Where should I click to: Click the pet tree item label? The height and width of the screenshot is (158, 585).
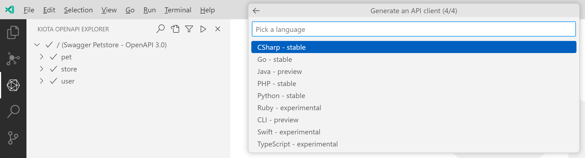66,57
